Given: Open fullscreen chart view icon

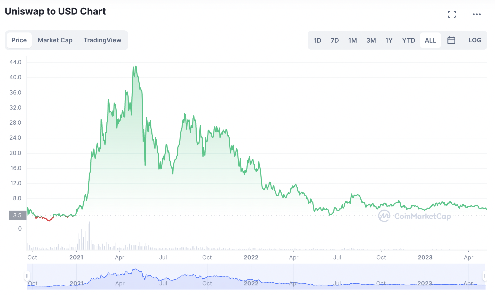Looking at the screenshot, I should click(x=452, y=14).
